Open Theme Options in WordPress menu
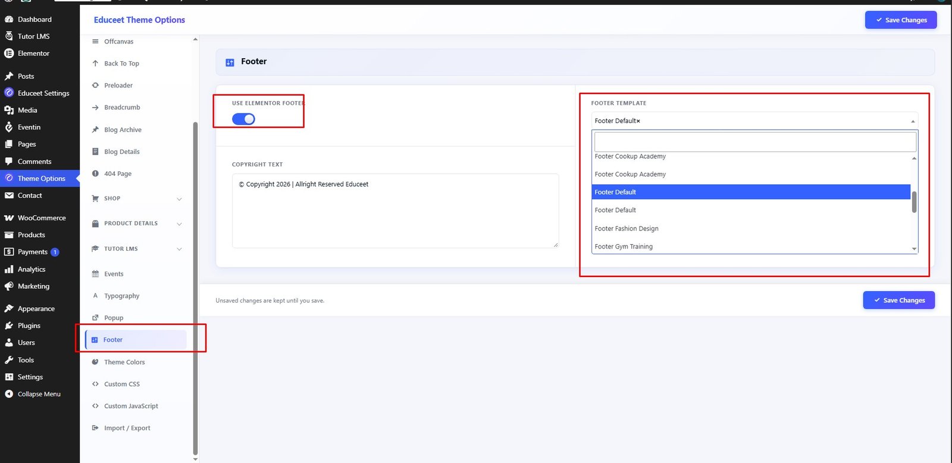The height and width of the screenshot is (463, 952). [39, 178]
